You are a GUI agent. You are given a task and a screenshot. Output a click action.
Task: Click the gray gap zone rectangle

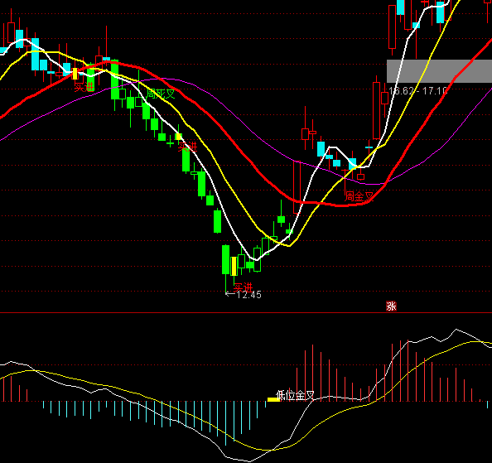(x=439, y=71)
